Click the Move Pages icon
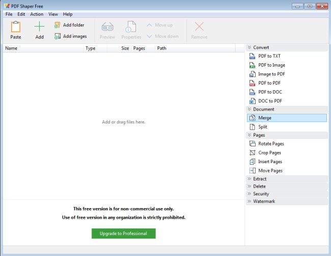 pos(252,171)
